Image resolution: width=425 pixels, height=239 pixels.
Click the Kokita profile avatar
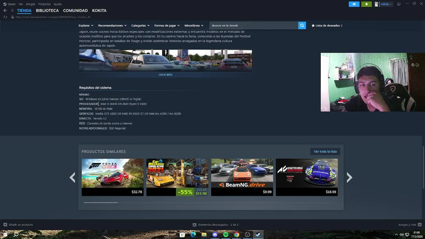point(376,4)
